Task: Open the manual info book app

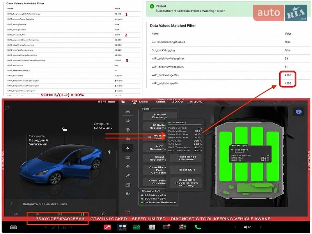Action: tap(152, 227)
